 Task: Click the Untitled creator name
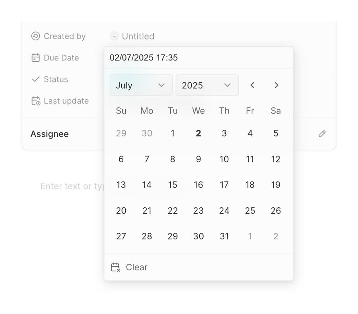tap(138, 36)
